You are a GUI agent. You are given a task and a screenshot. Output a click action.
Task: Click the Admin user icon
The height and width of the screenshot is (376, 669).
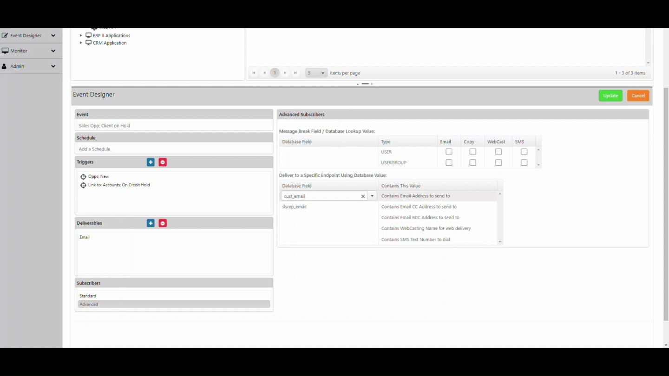[4, 66]
